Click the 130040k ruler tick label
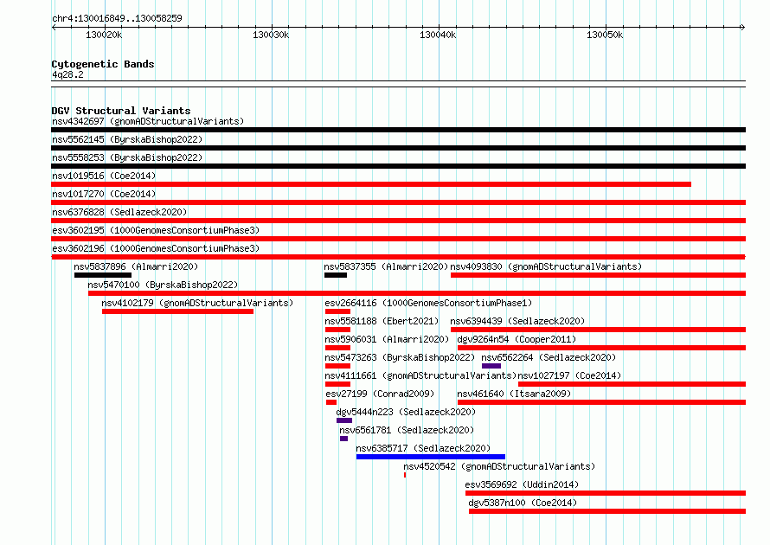The width and height of the screenshot is (770, 545). 438,35
